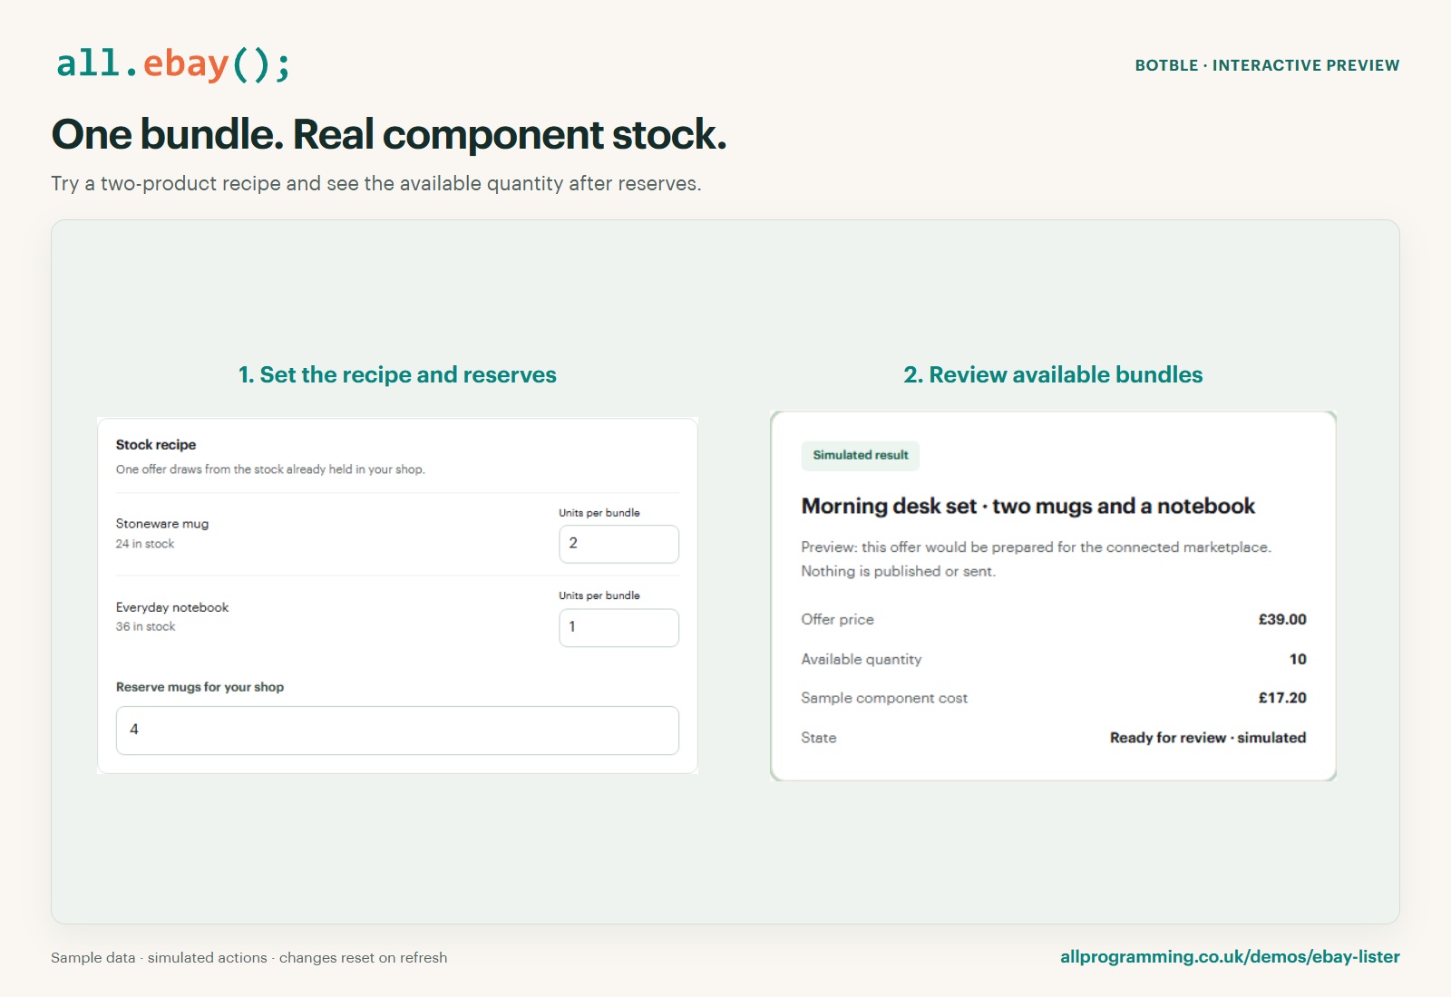Click 'Morning desk set · two mugs and a notebook' title
Viewport: 1451px width, 997px height.
1027,506
